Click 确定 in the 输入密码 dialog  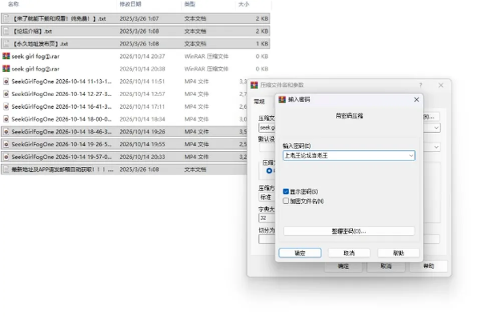[300, 253]
